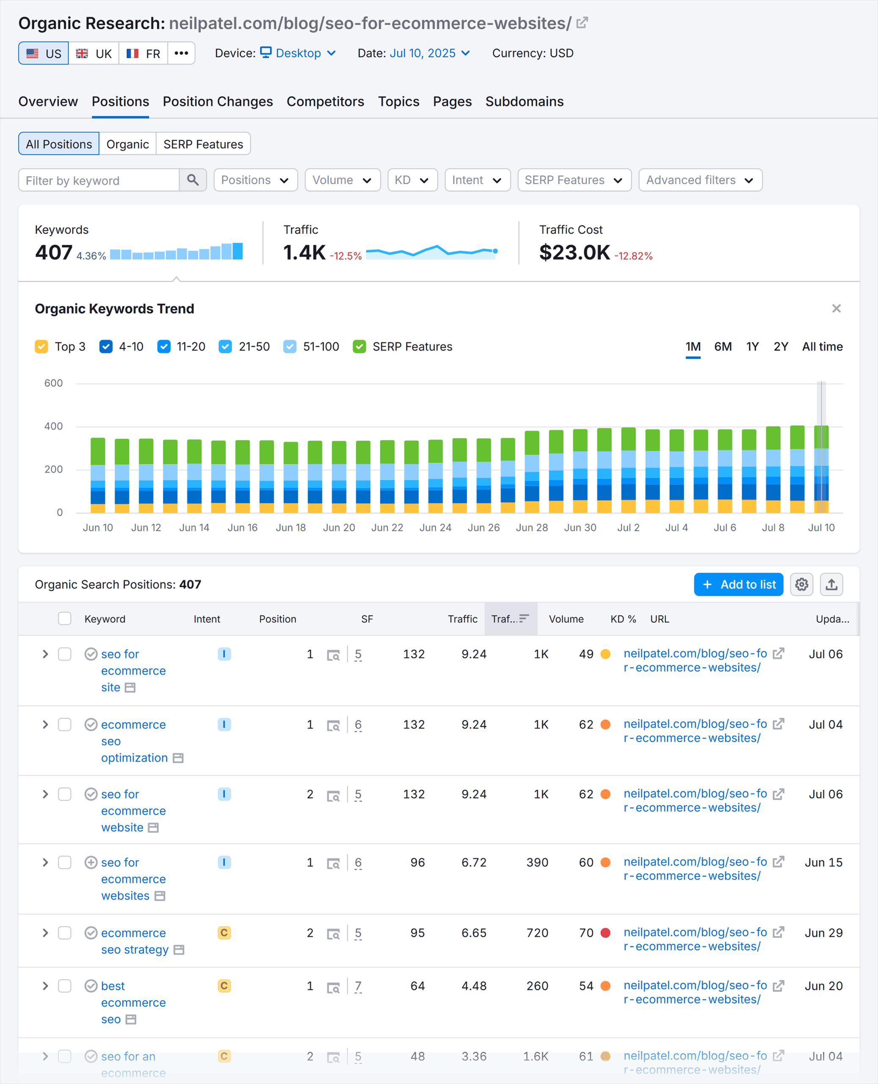Sort by the Traf... column sort icon
Screen dimensions: 878x1084
(x=524, y=618)
